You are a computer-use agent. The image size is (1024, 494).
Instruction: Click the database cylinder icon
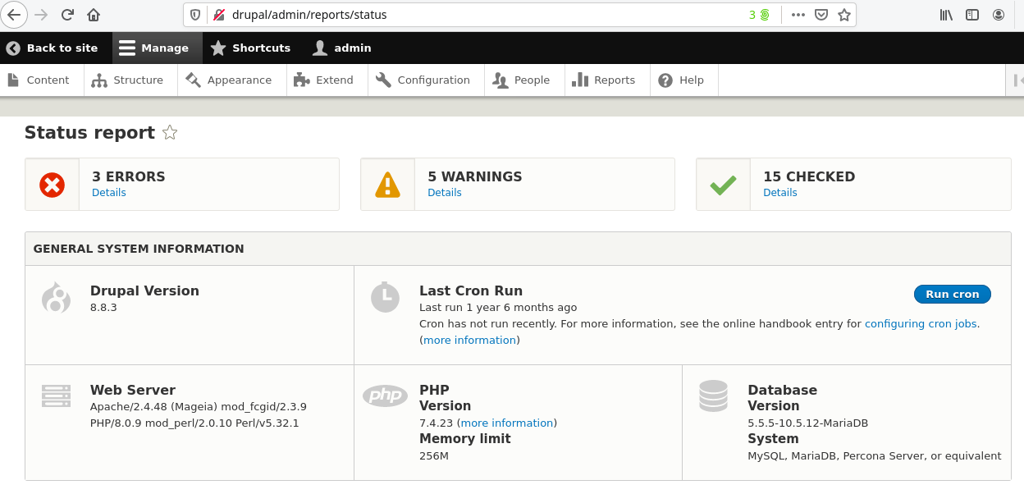[713, 396]
